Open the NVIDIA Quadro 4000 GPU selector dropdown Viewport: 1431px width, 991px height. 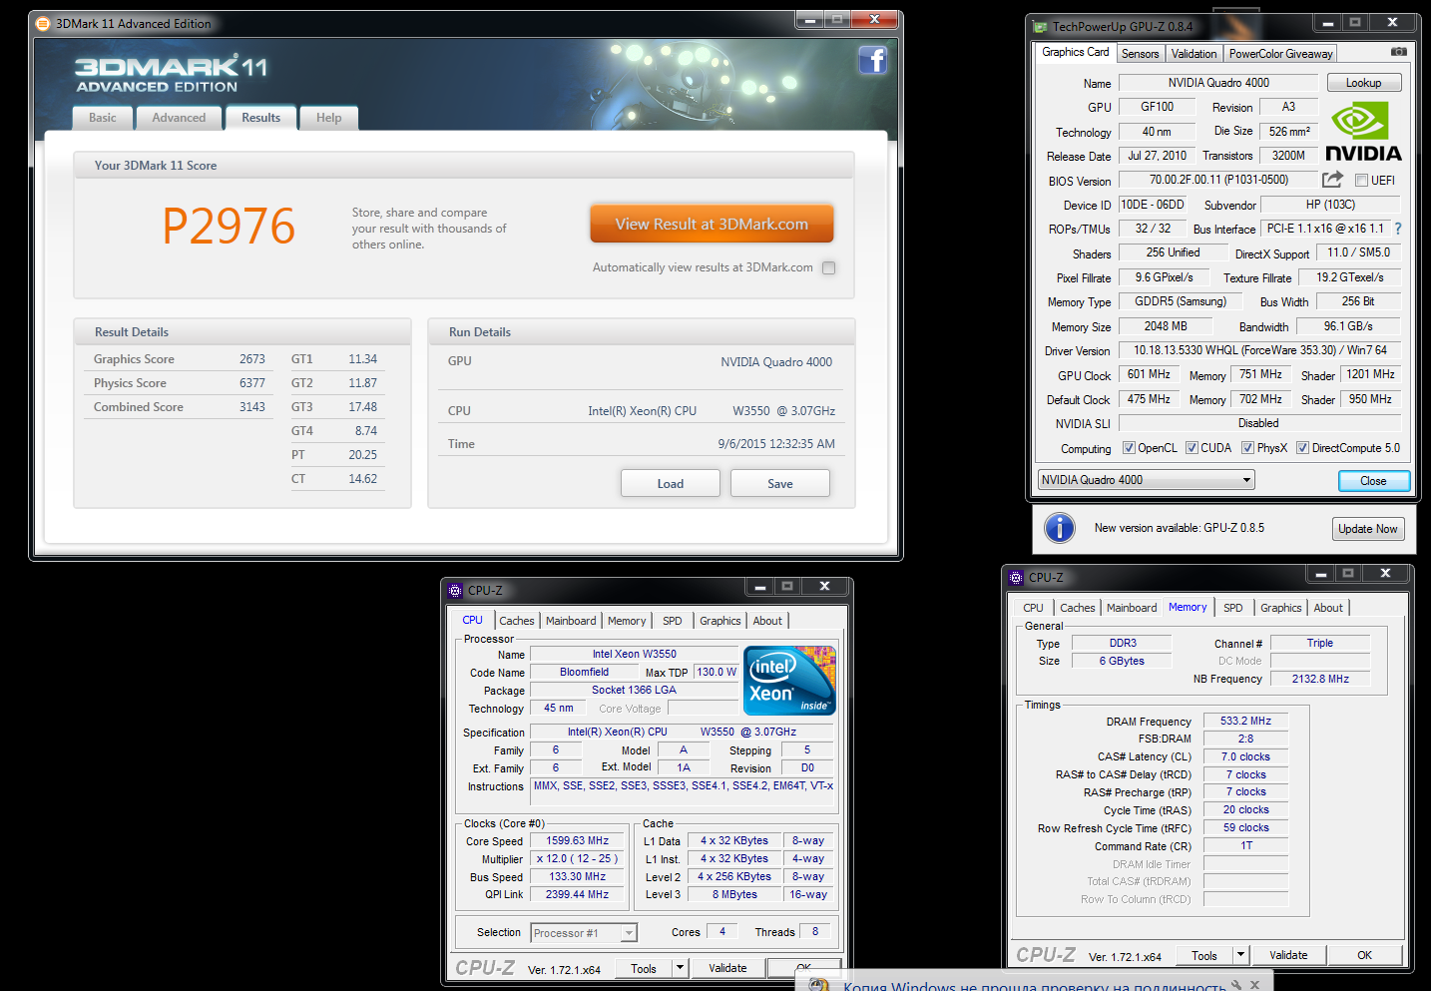[x=1146, y=480]
